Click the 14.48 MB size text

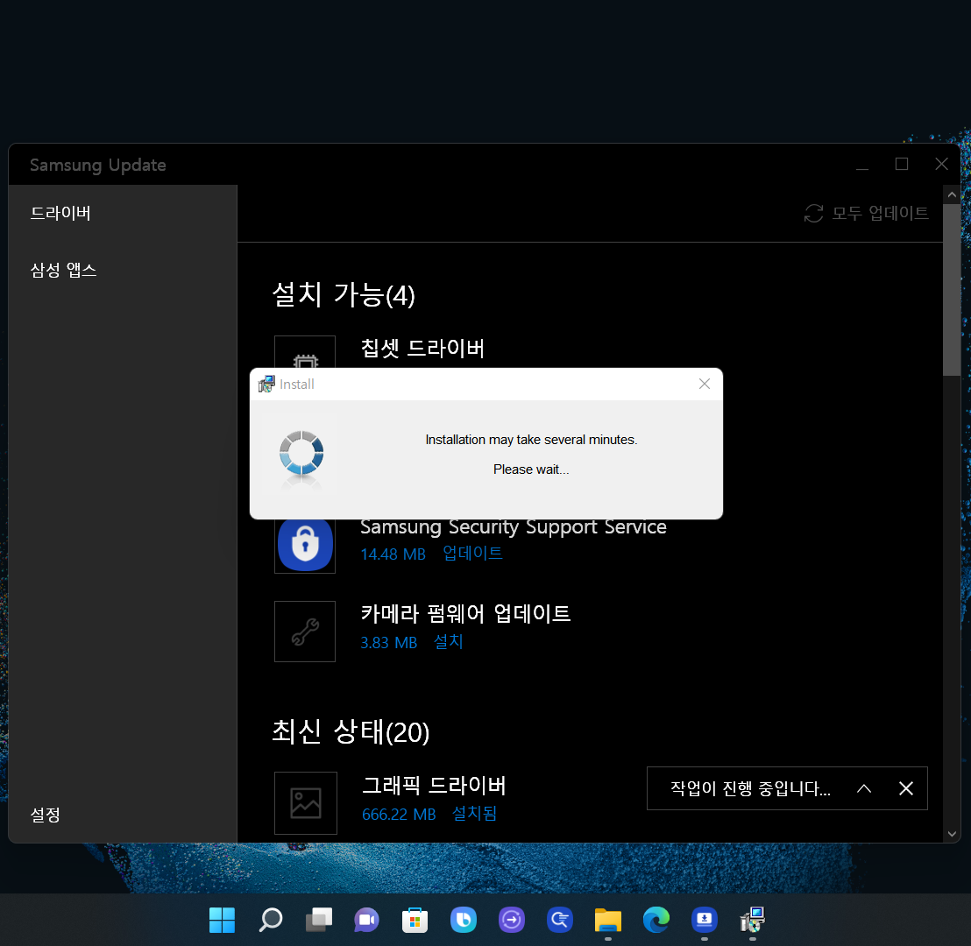pyautogui.click(x=393, y=554)
